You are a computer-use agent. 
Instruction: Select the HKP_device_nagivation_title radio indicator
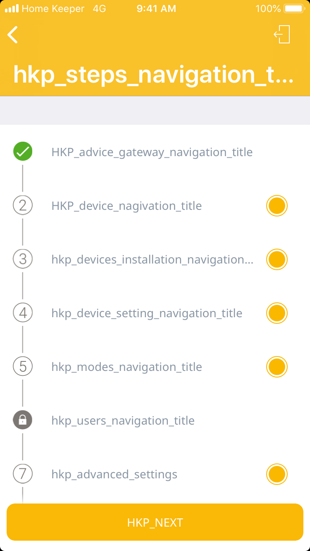277,206
